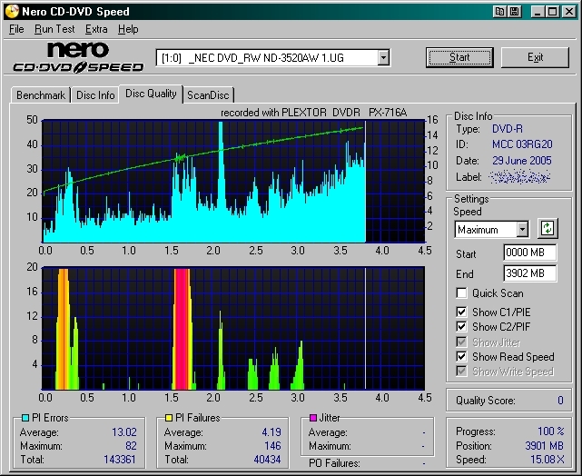Select the Disc Quality tab
The image size is (582, 476).
pos(151,94)
